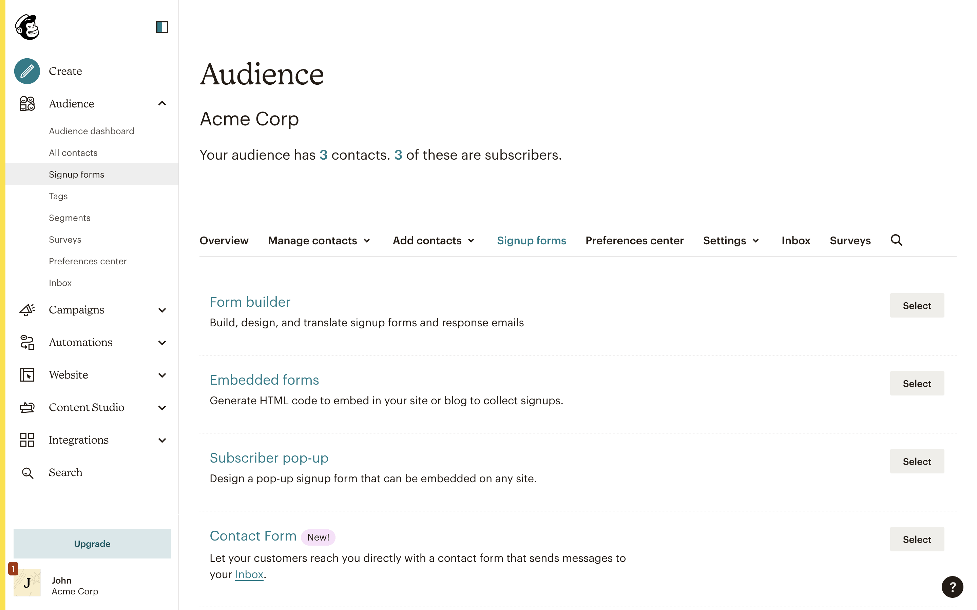The width and height of the screenshot is (977, 610).
Task: Open the Settings dropdown menu
Action: 731,241
